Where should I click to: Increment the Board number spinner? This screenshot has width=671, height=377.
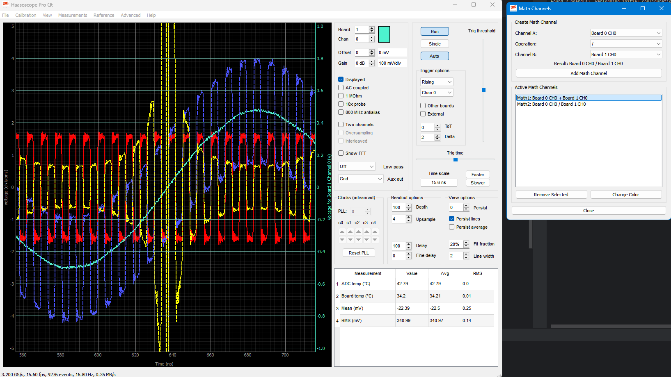371,28
